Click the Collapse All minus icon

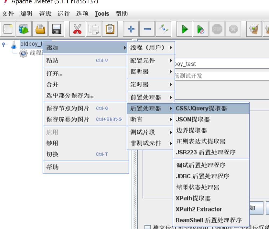click(x=147, y=29)
